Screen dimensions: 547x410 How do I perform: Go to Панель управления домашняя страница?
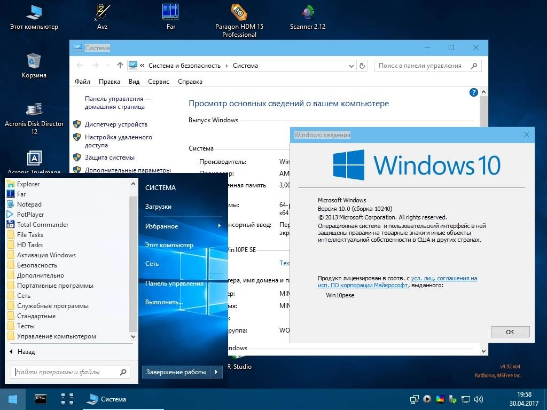click(118, 103)
